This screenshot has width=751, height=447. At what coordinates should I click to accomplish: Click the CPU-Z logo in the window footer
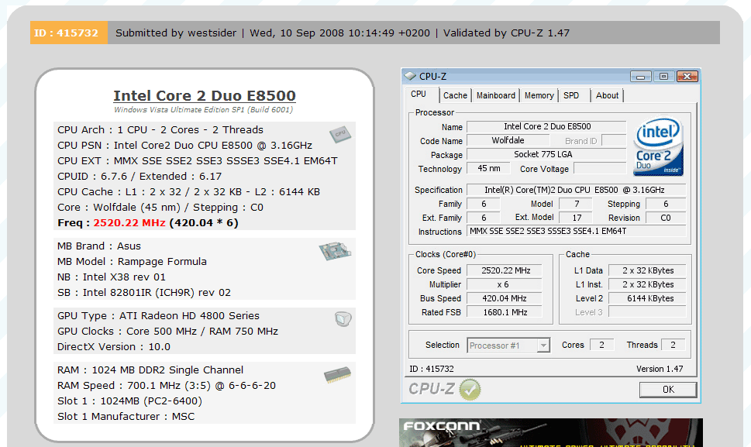click(431, 389)
